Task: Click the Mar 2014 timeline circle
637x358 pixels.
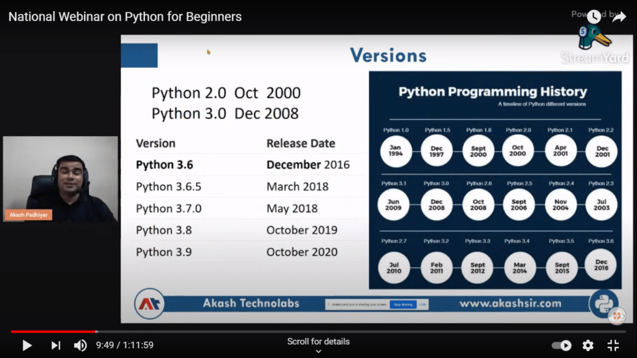Action: 519,267
